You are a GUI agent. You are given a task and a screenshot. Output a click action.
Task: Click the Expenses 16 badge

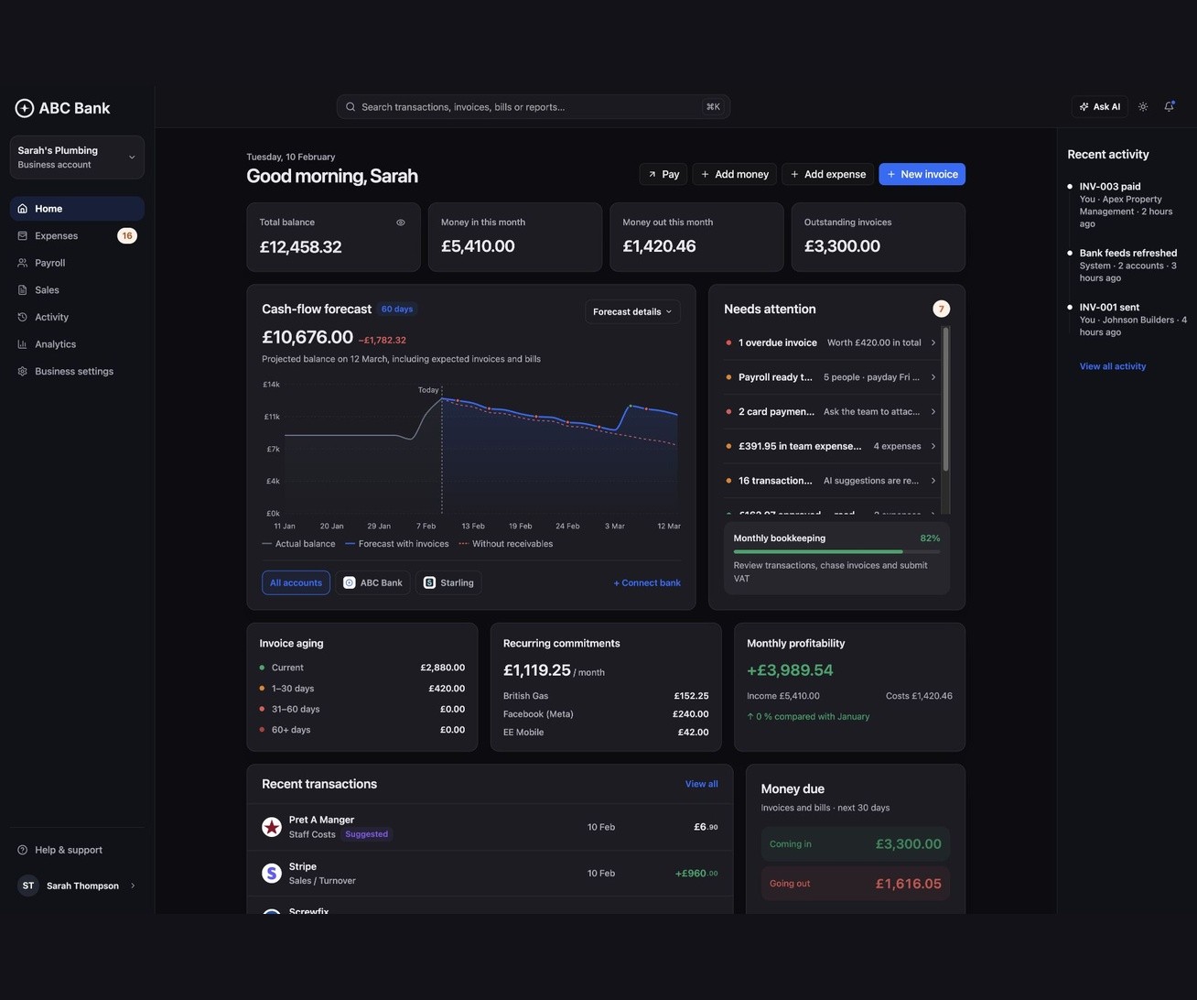tap(127, 236)
